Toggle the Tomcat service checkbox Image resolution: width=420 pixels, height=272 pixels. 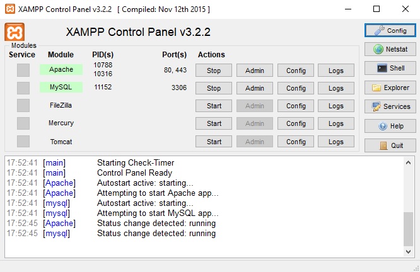point(23,141)
